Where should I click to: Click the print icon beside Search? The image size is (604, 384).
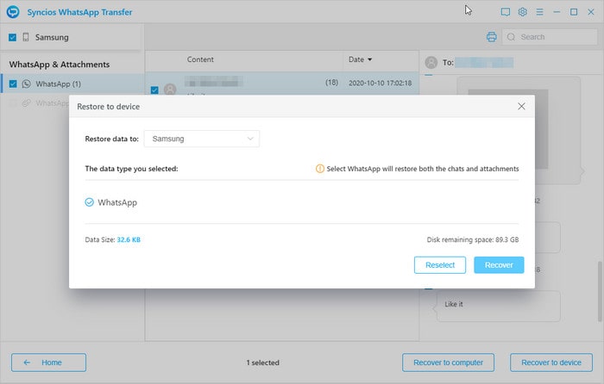pyautogui.click(x=492, y=37)
